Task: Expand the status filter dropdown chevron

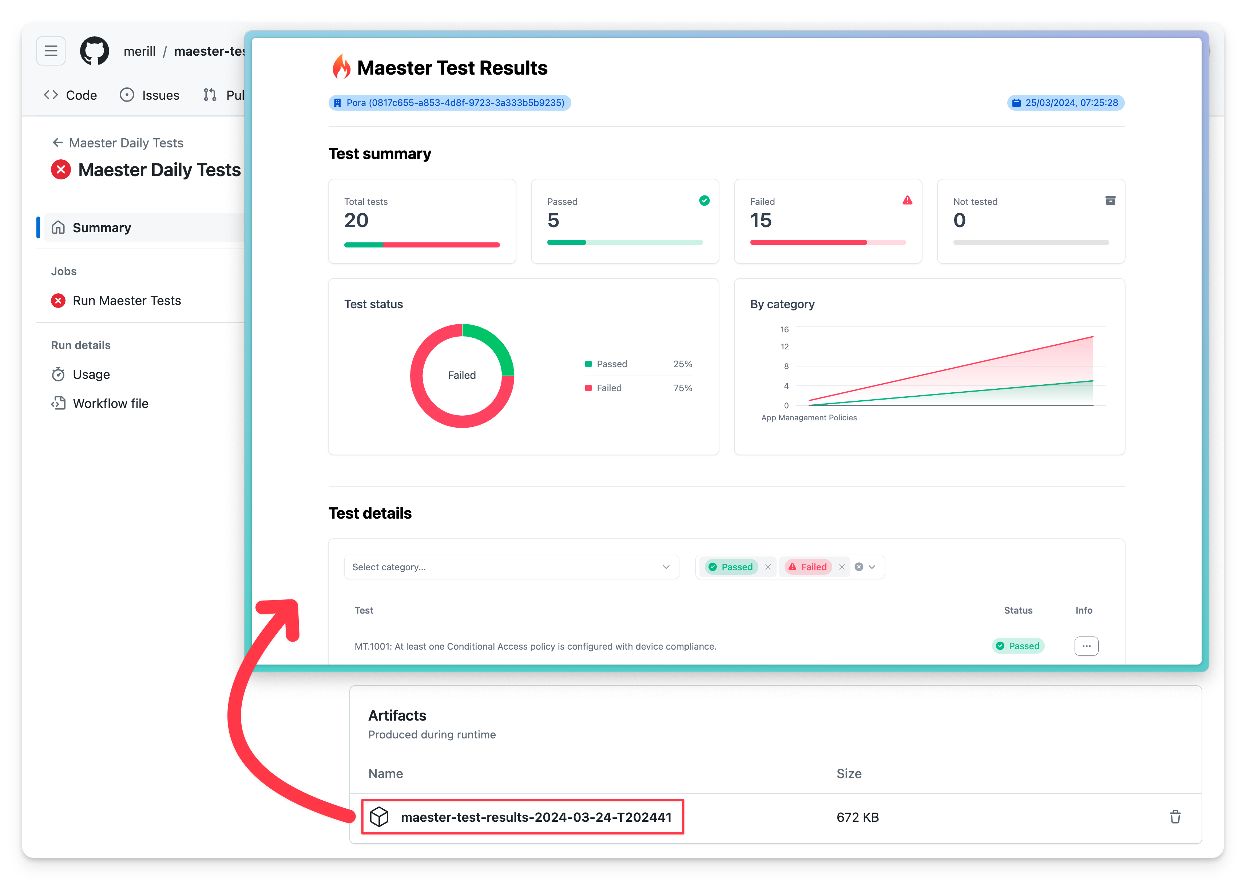Action: (x=872, y=567)
